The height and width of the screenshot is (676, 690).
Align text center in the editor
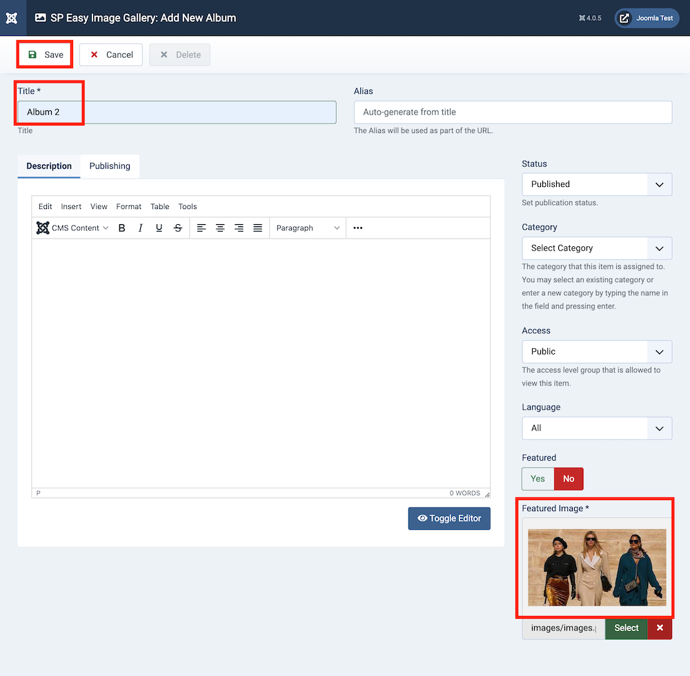point(219,228)
